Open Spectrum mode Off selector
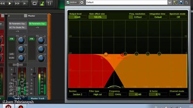The image size is (193, 108). point(178,17)
